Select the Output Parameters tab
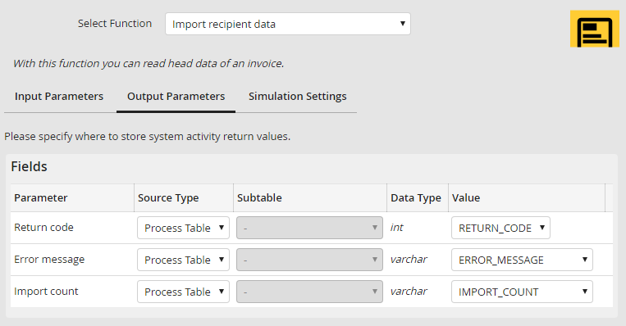This screenshot has width=626, height=326. 176,97
